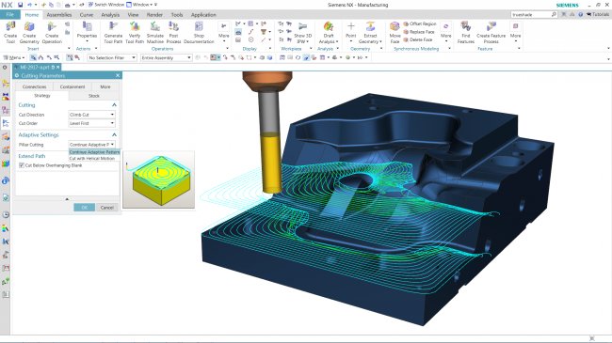Click Cancel in Cutting Parameters dialog
Image resolution: width=612 pixels, height=343 pixels.
point(107,208)
